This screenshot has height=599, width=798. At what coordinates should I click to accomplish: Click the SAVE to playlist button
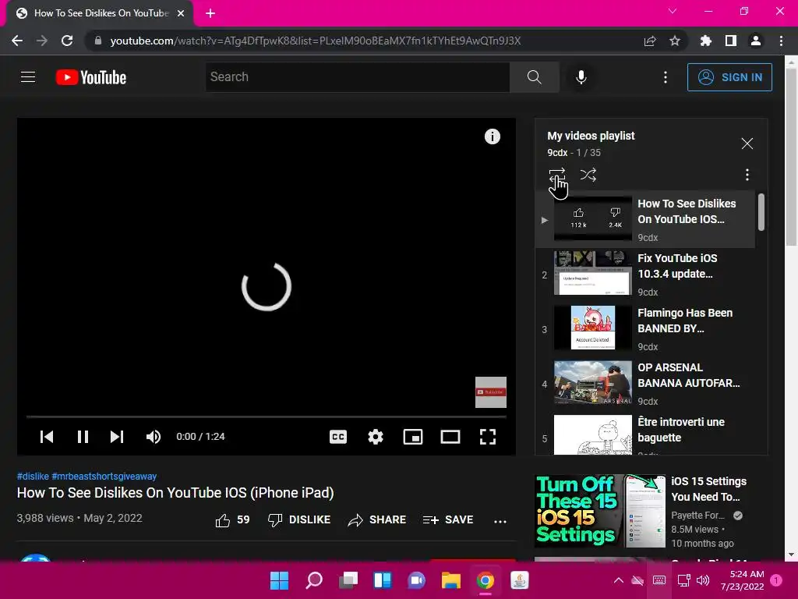(448, 519)
